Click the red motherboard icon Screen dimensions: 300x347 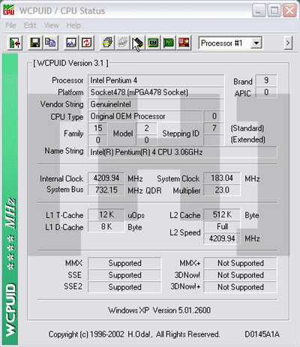pos(184,43)
